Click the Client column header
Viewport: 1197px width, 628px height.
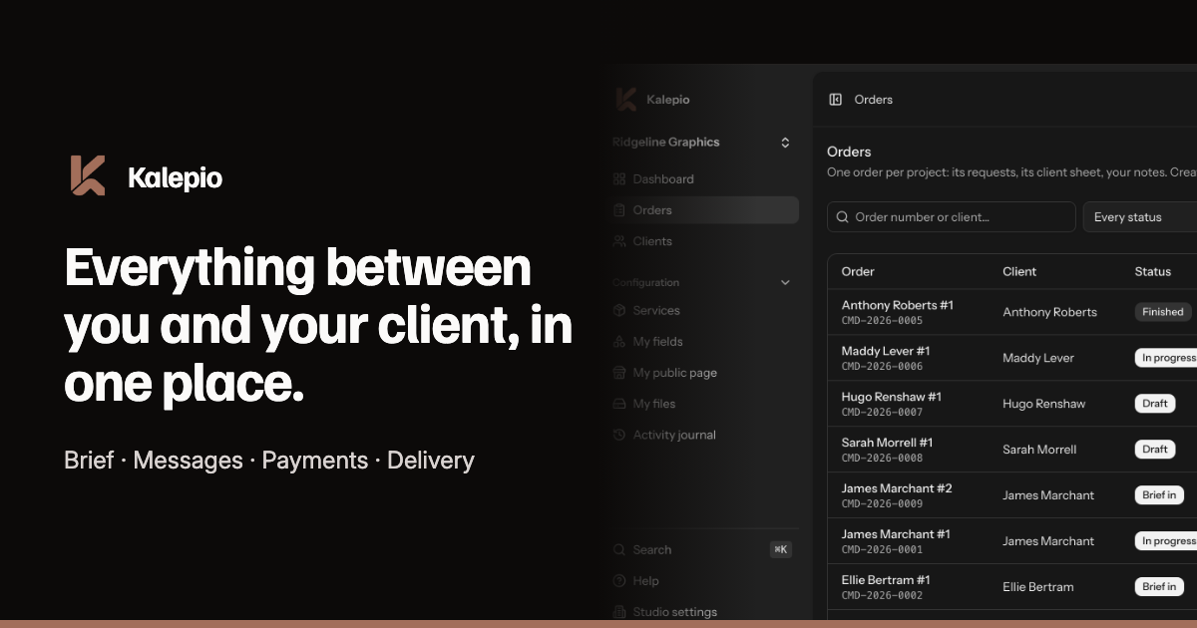(1019, 271)
